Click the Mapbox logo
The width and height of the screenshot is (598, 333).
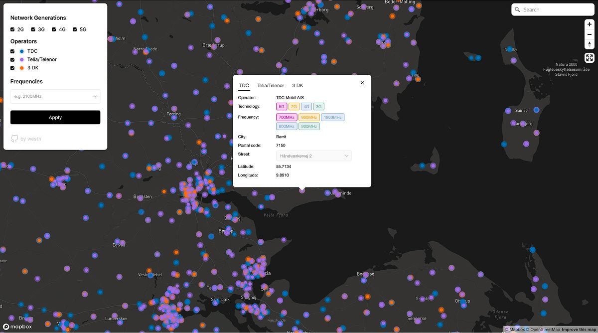click(x=18, y=327)
